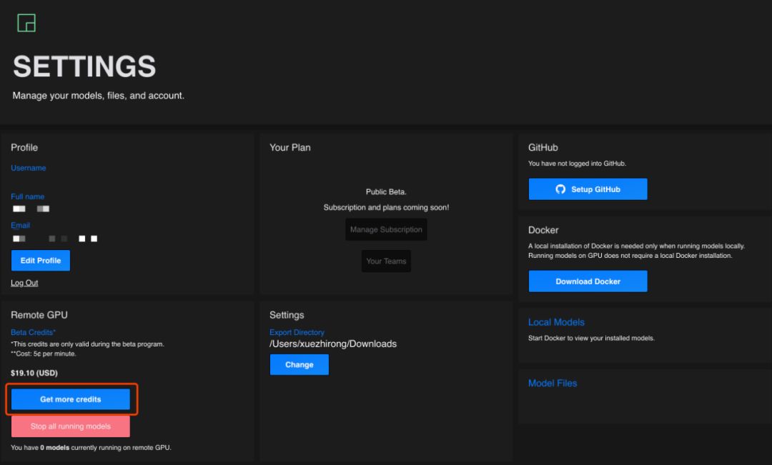Image resolution: width=772 pixels, height=465 pixels.
Task: Click the GitHub octocat icon
Action: point(560,189)
